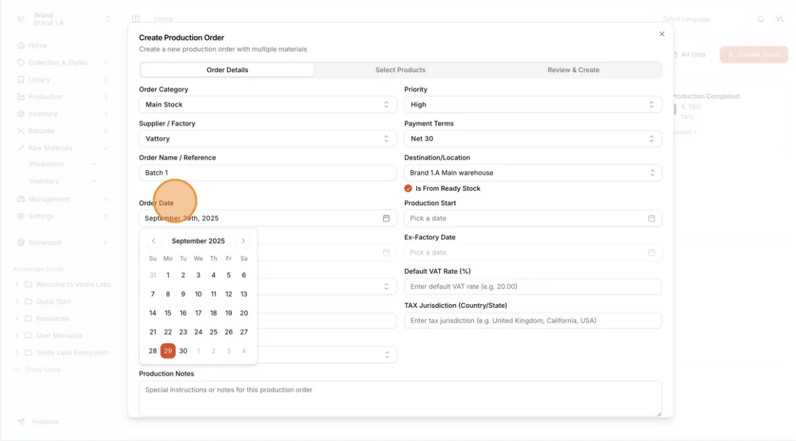
Task: Click the Feedback send icon
Action: pyautogui.click(x=21, y=422)
